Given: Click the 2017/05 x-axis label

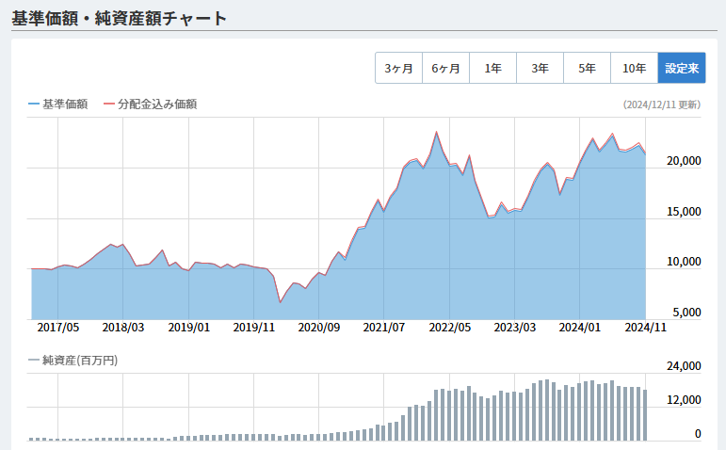Looking at the screenshot, I should click(57, 328).
